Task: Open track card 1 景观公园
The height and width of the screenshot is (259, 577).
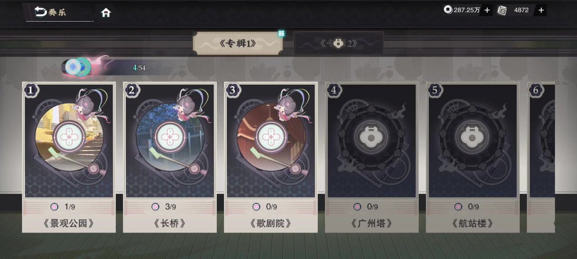Action: [69, 157]
